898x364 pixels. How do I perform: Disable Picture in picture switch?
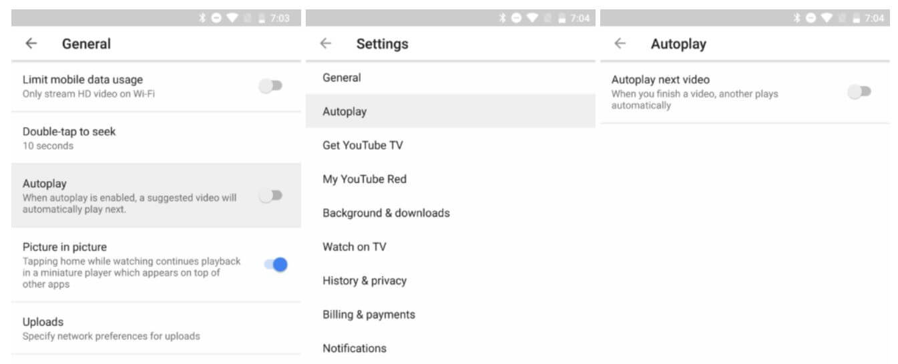[x=275, y=264]
